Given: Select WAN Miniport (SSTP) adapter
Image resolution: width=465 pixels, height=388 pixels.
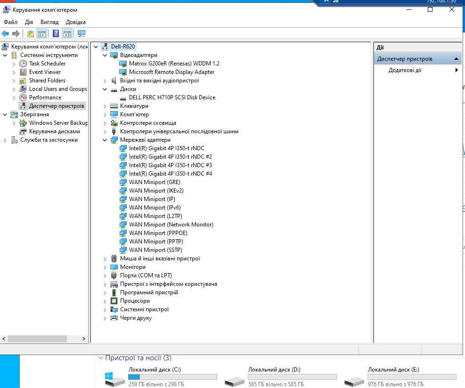Looking at the screenshot, I should [x=155, y=250].
